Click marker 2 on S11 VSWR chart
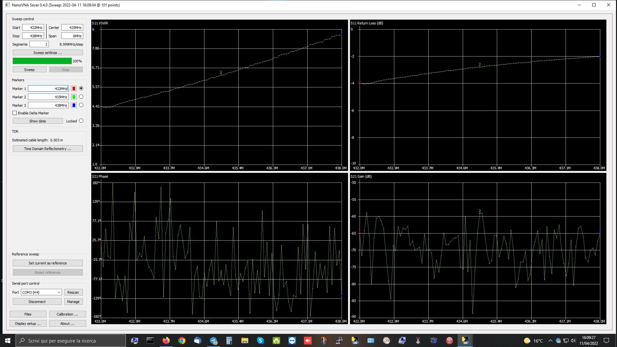 [221, 73]
